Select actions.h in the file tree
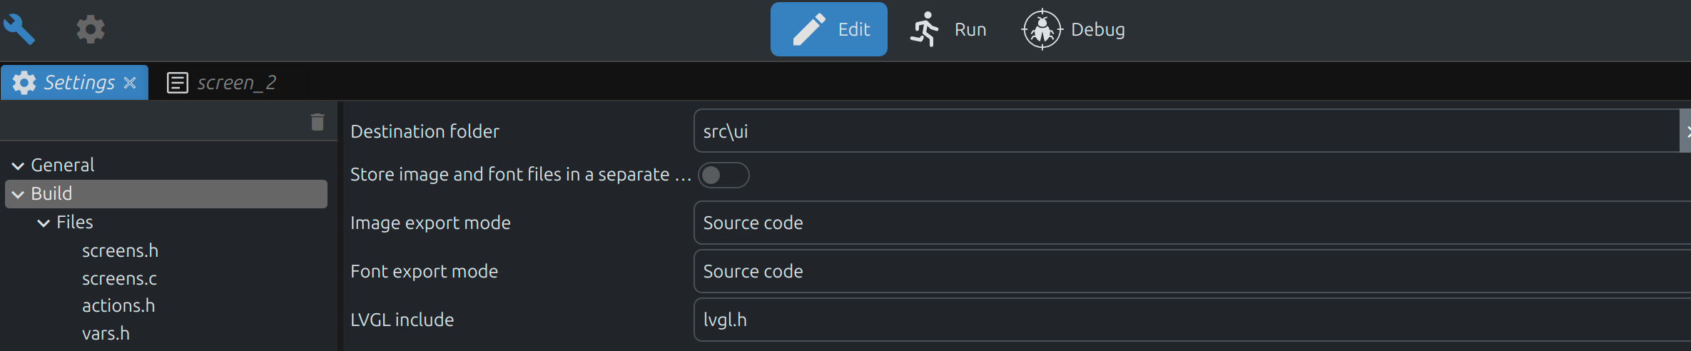 [118, 306]
